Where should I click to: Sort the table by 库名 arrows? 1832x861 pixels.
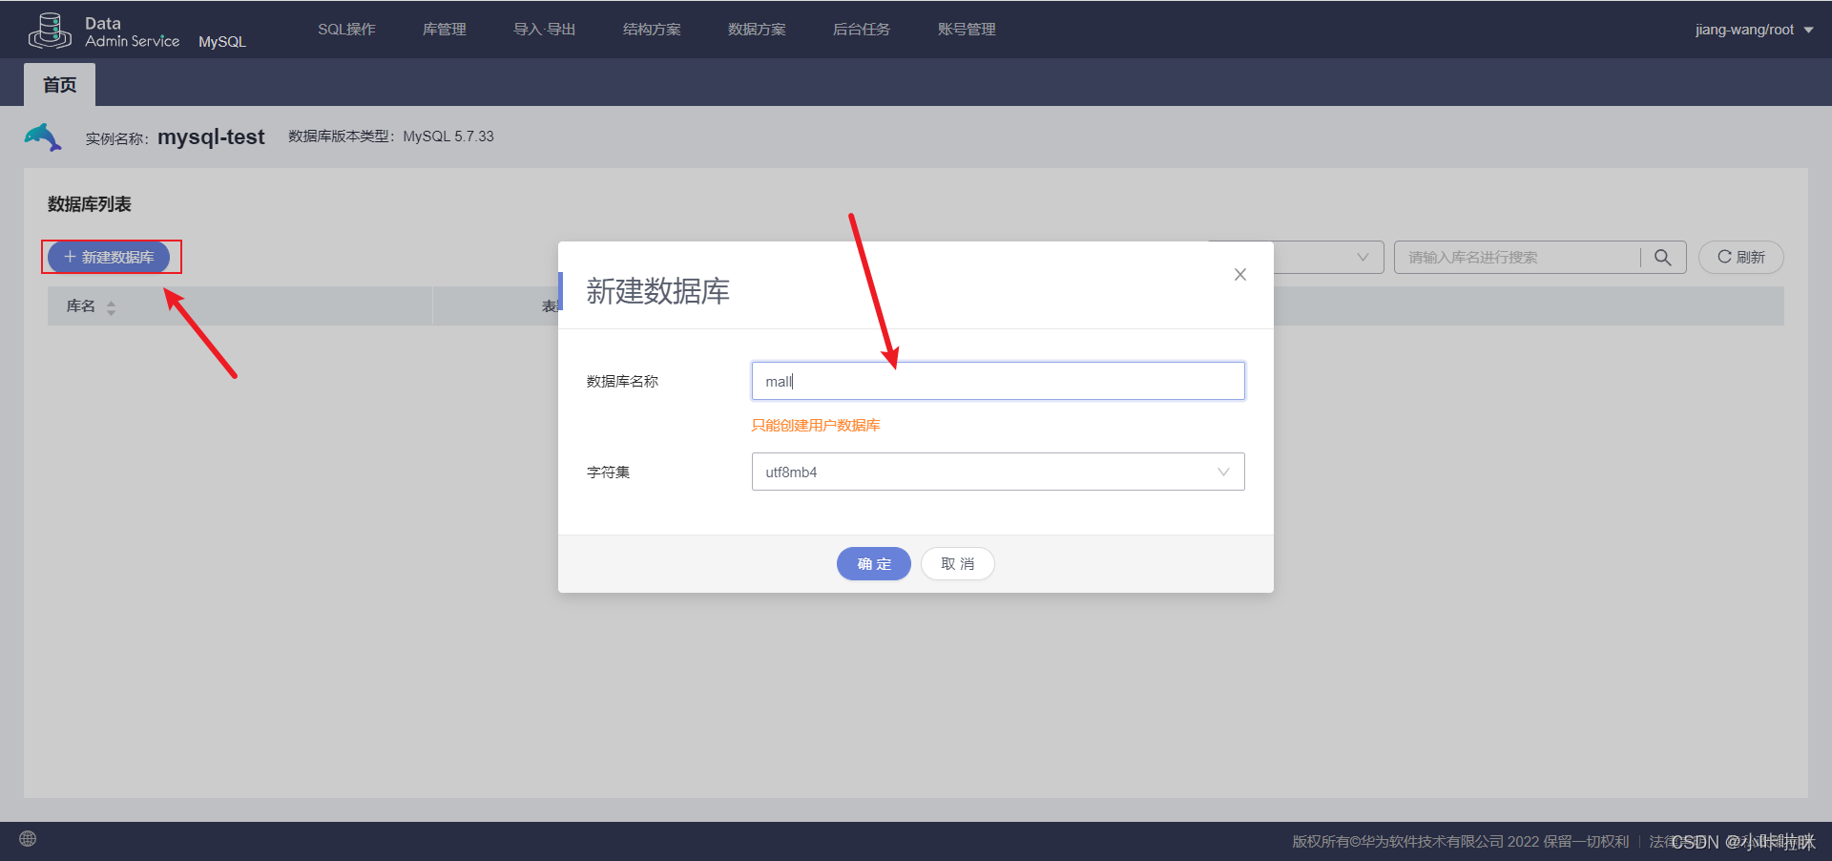tap(111, 307)
